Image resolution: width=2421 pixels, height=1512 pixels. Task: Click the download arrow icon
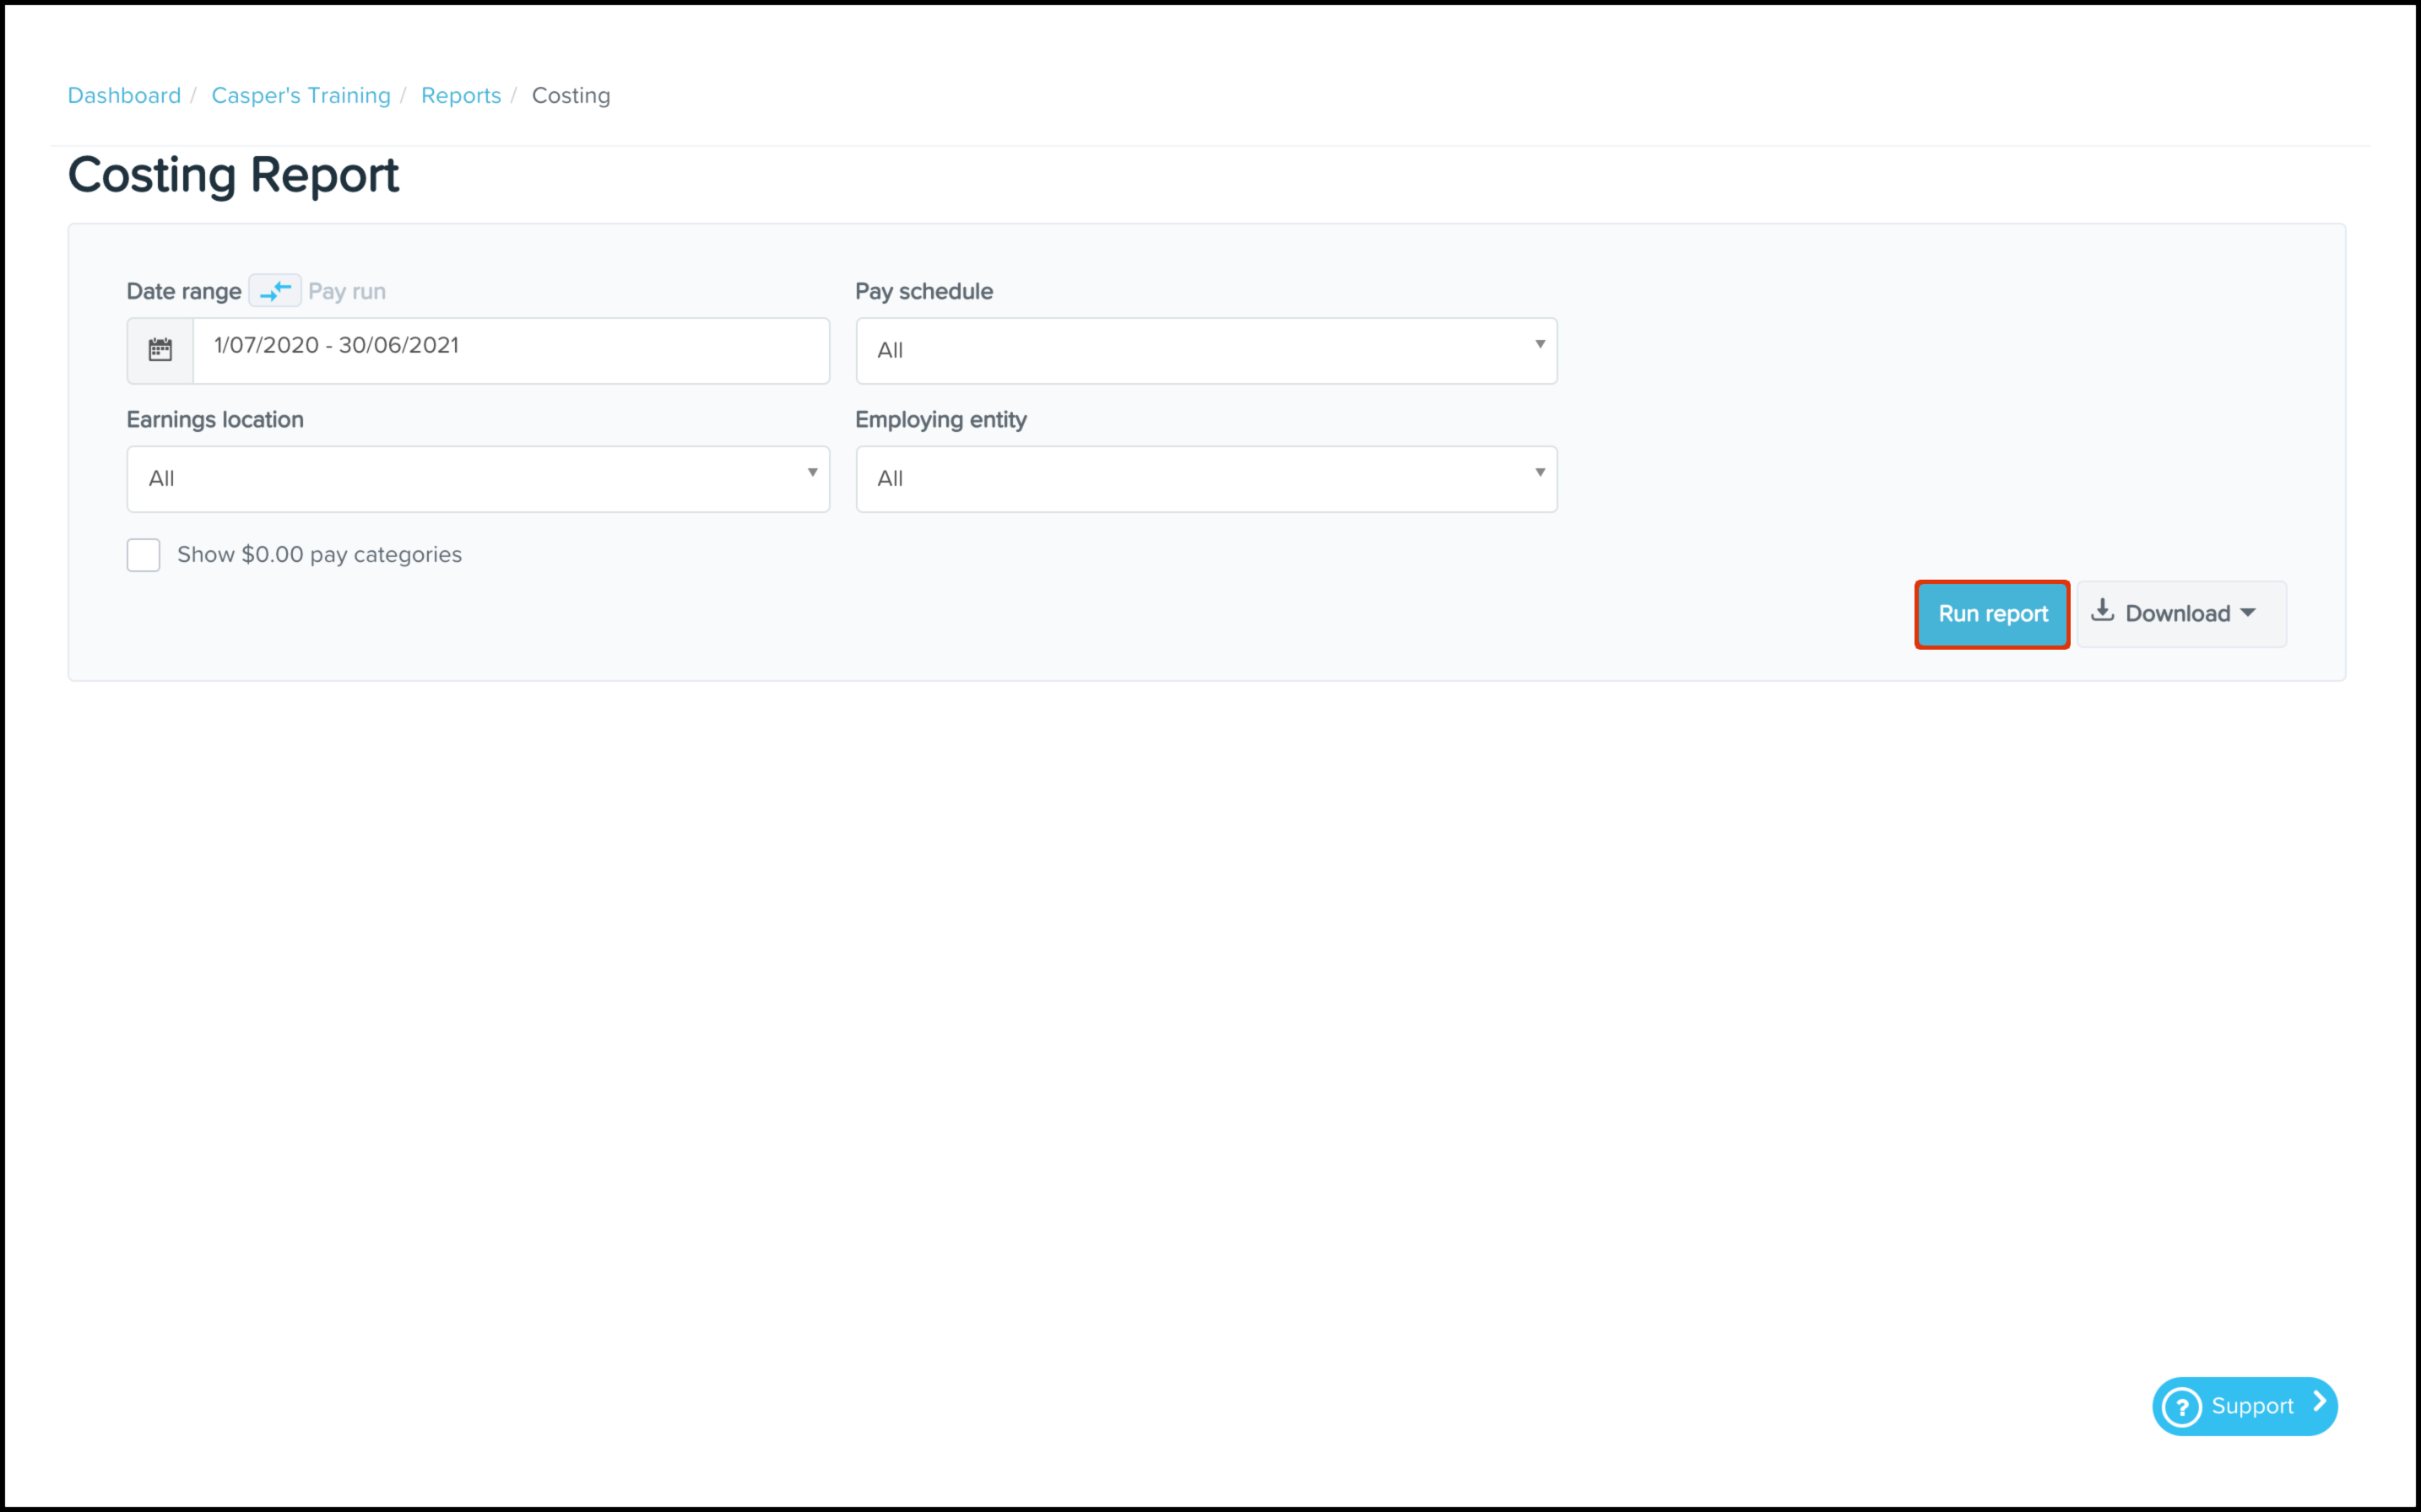point(2103,611)
